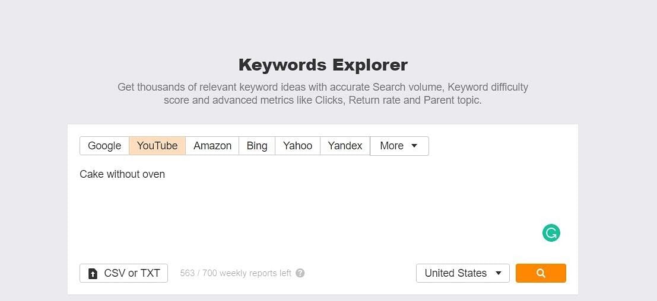Click the caret beside United States

[499, 273]
